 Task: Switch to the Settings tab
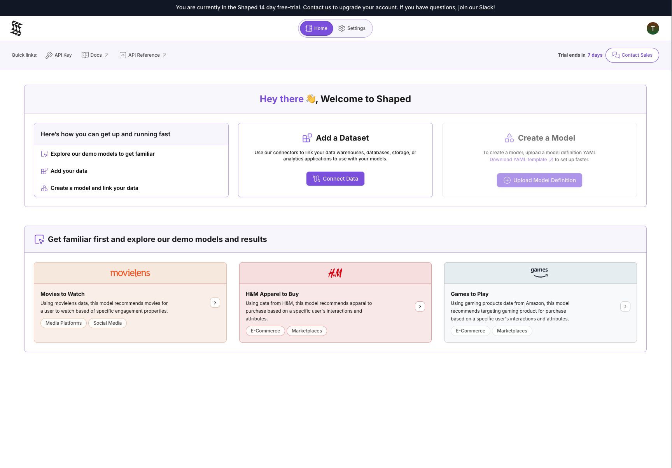tap(352, 28)
